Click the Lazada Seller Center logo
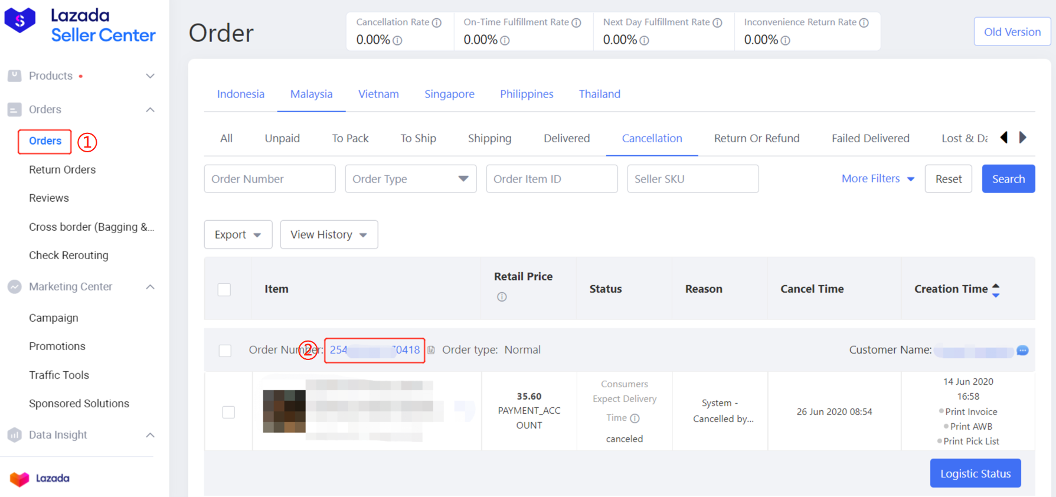 [80, 25]
